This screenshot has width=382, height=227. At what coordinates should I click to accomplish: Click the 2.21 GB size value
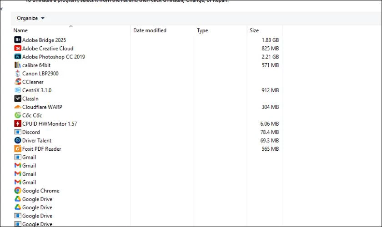click(270, 57)
